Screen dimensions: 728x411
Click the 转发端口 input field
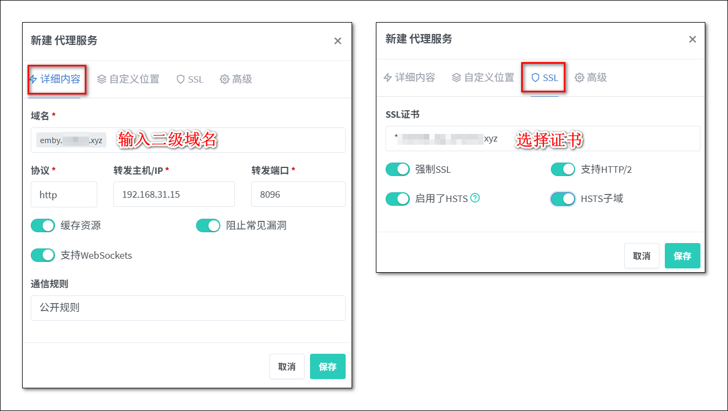point(298,194)
